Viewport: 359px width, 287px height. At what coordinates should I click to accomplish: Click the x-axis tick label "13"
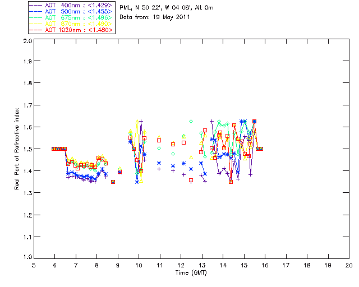(202, 265)
